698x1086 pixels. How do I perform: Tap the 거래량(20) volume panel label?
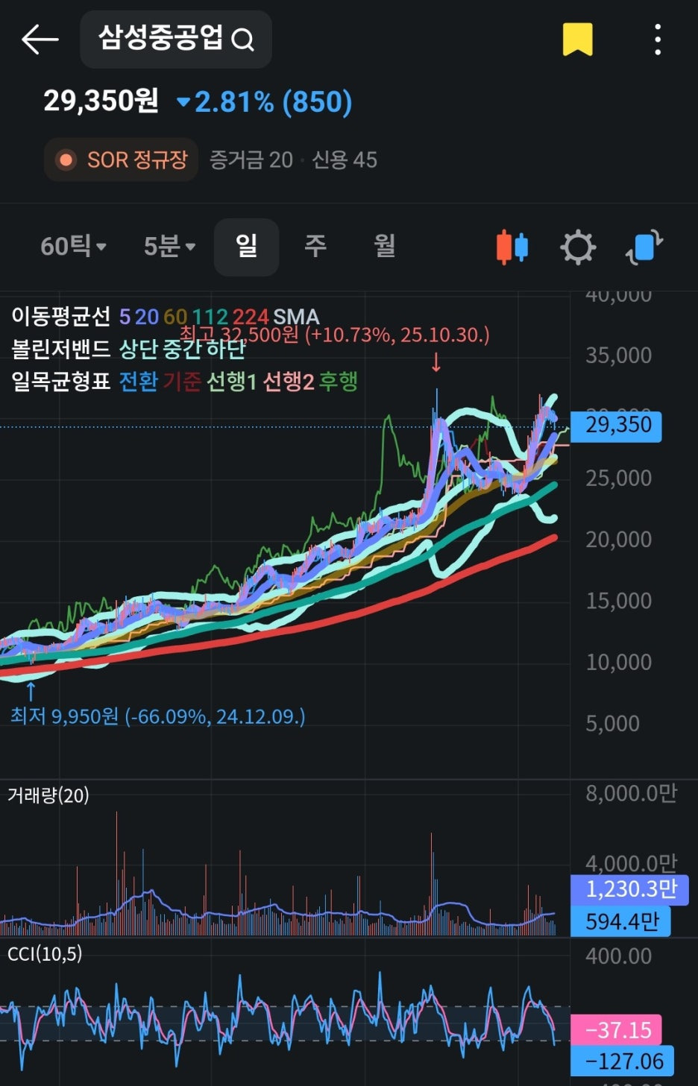(x=48, y=795)
